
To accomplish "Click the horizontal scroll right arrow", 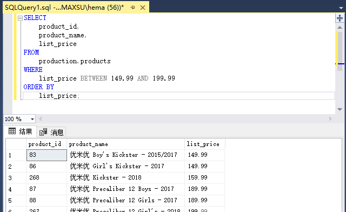I will [330, 119].
